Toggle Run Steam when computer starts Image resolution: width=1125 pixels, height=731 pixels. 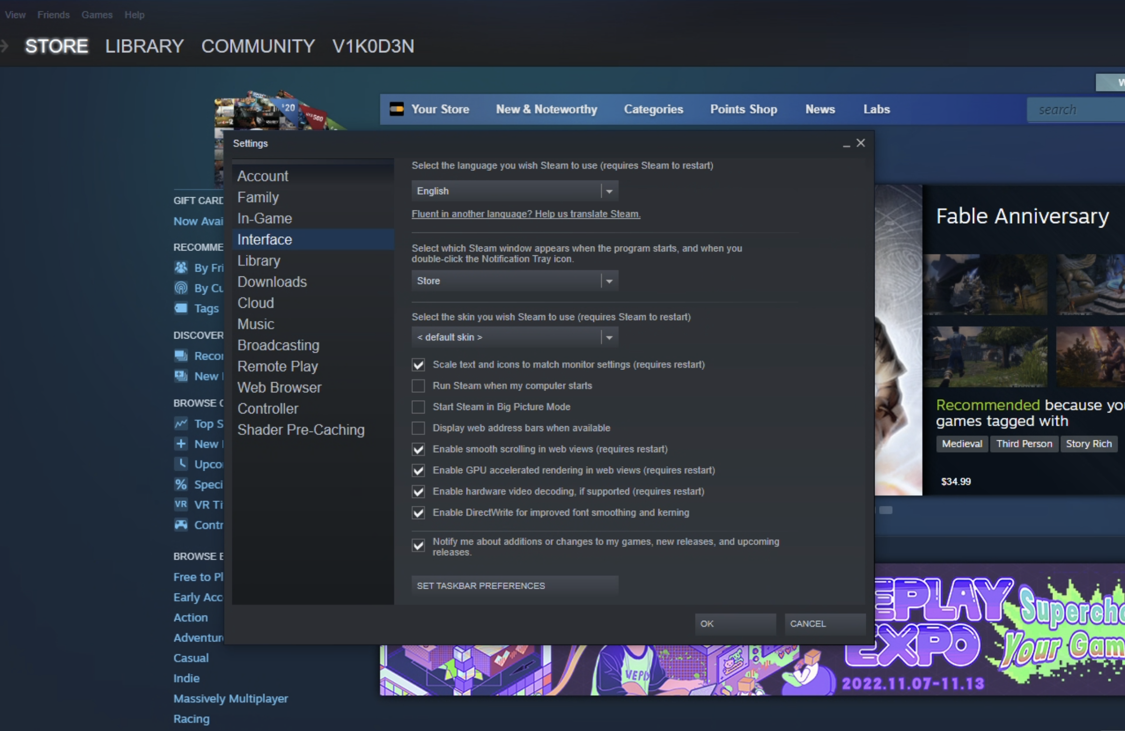point(418,386)
